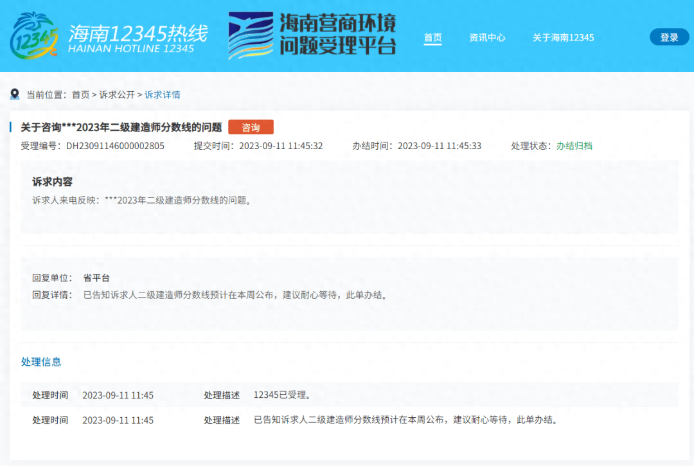Click the 处理描述 text in the second 处理信息 row
This screenshot has height=466, width=694.
(407, 420)
